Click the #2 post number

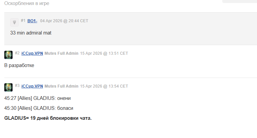coord(17,53)
